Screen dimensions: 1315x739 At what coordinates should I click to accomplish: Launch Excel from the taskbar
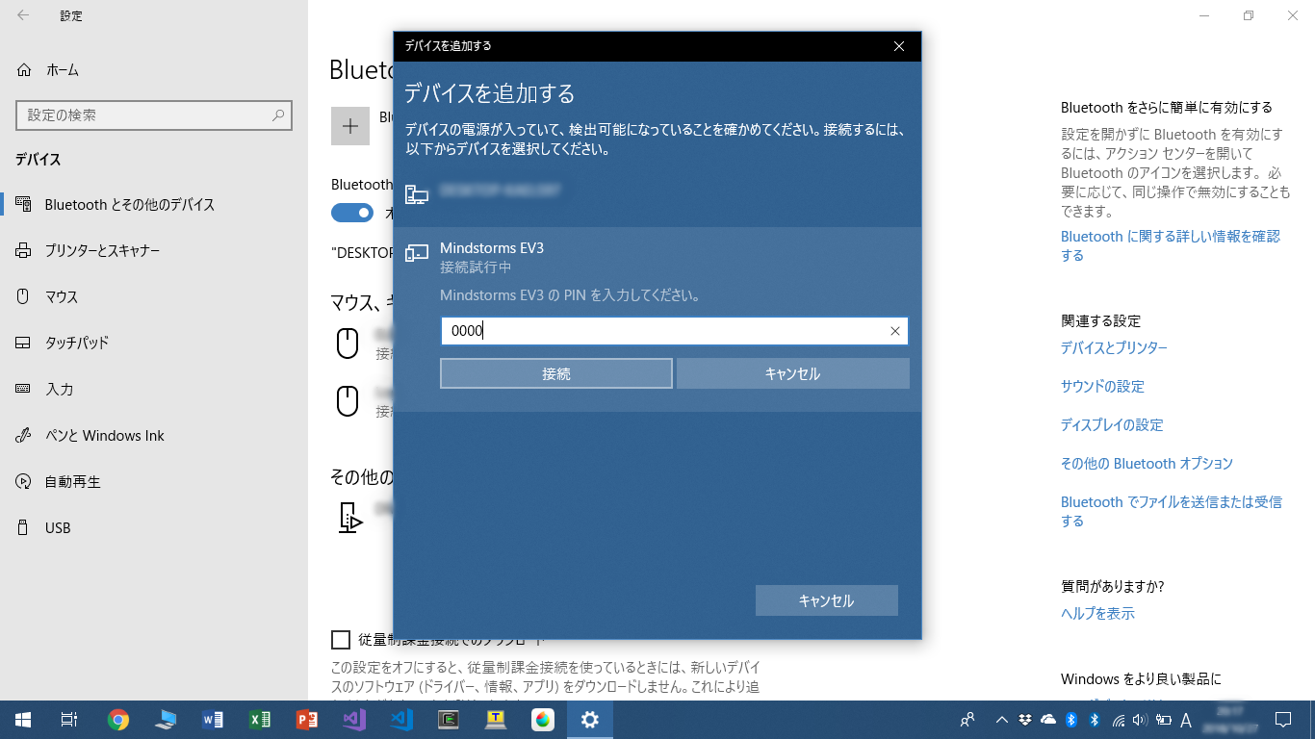coord(260,719)
